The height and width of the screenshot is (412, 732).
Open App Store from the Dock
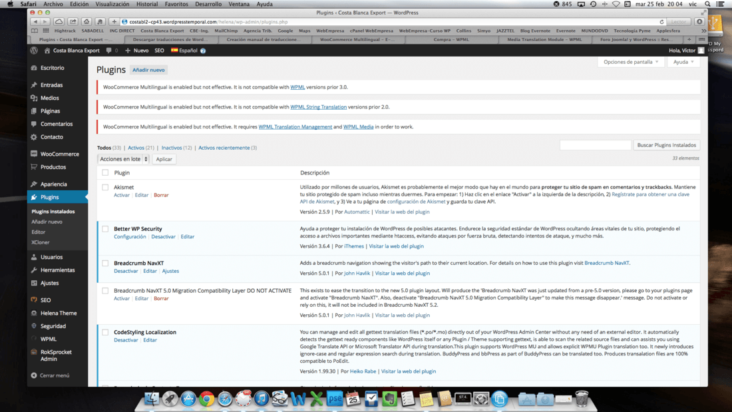188,399
